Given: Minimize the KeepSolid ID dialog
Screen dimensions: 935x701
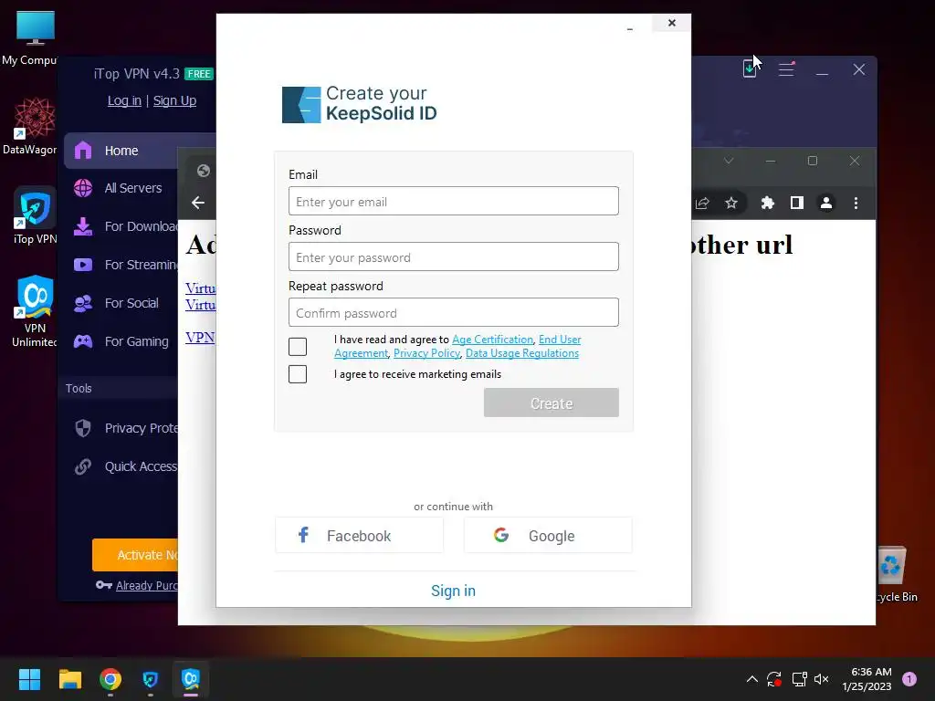Looking at the screenshot, I should [630, 28].
